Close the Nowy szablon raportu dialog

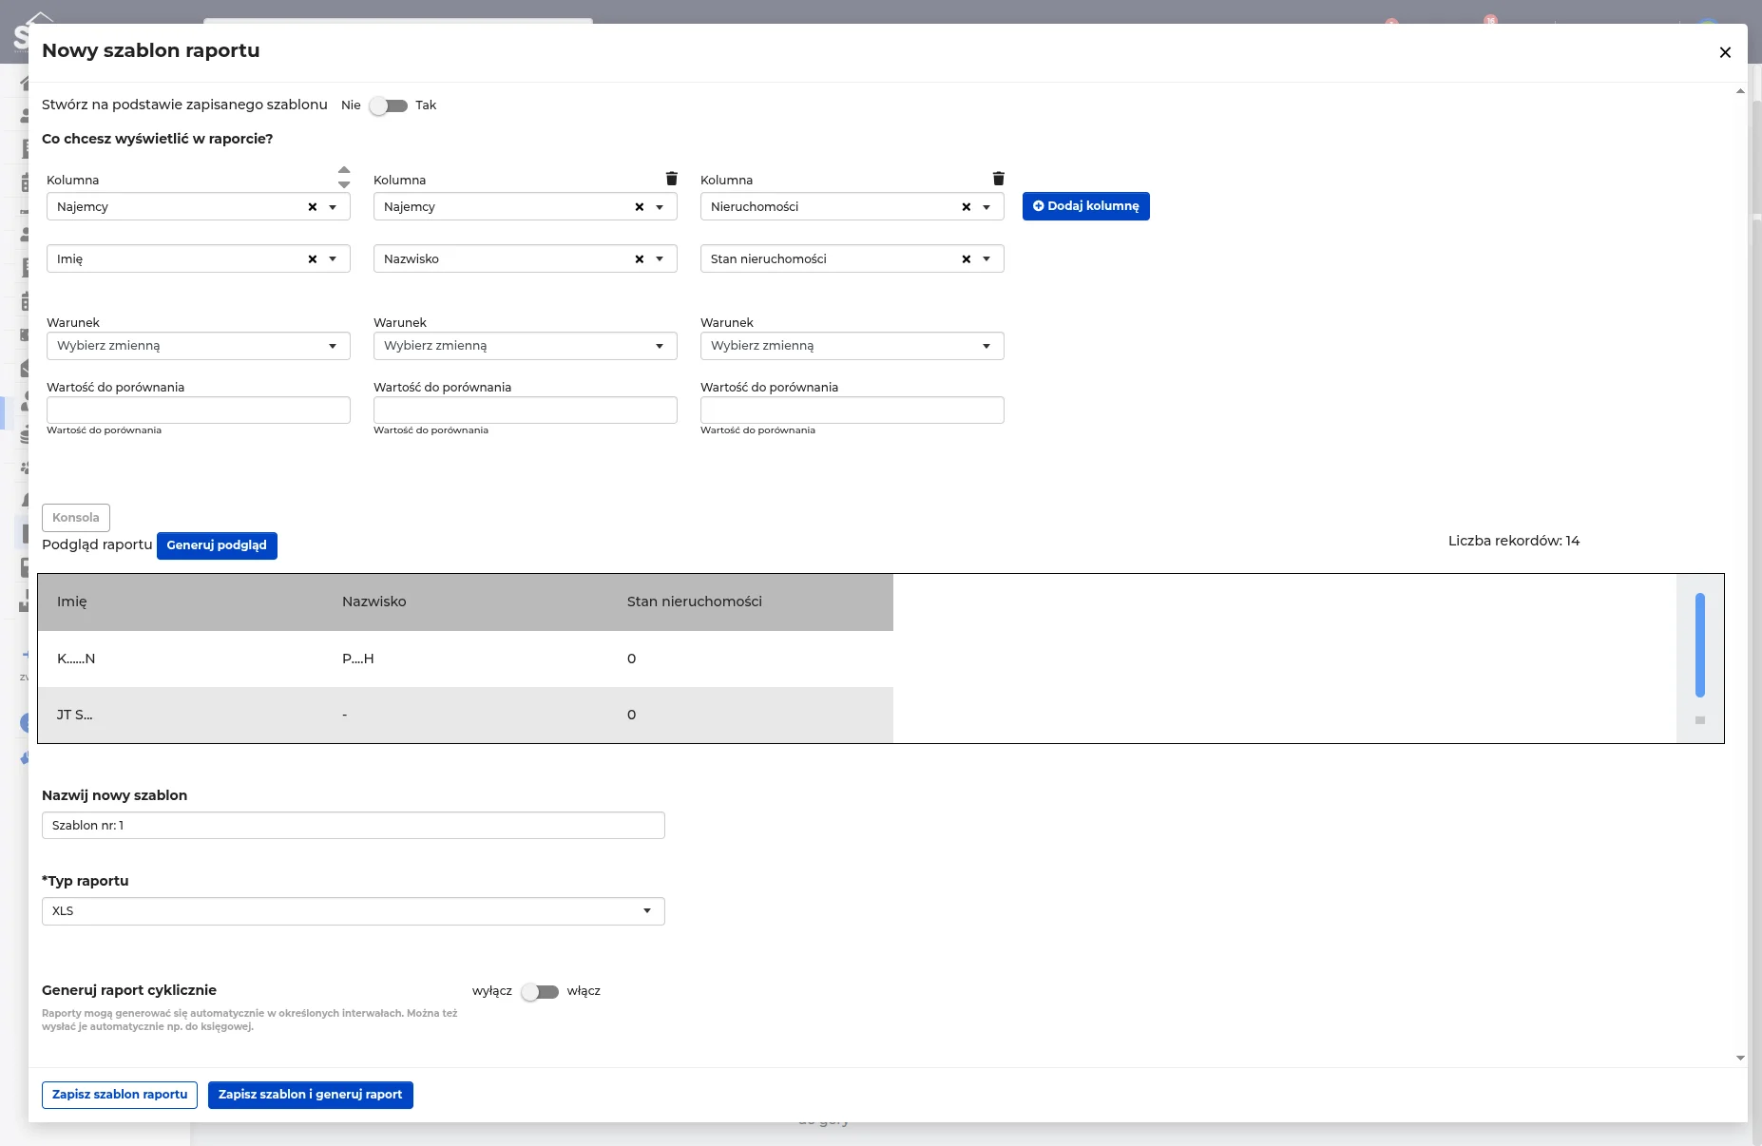(1725, 52)
